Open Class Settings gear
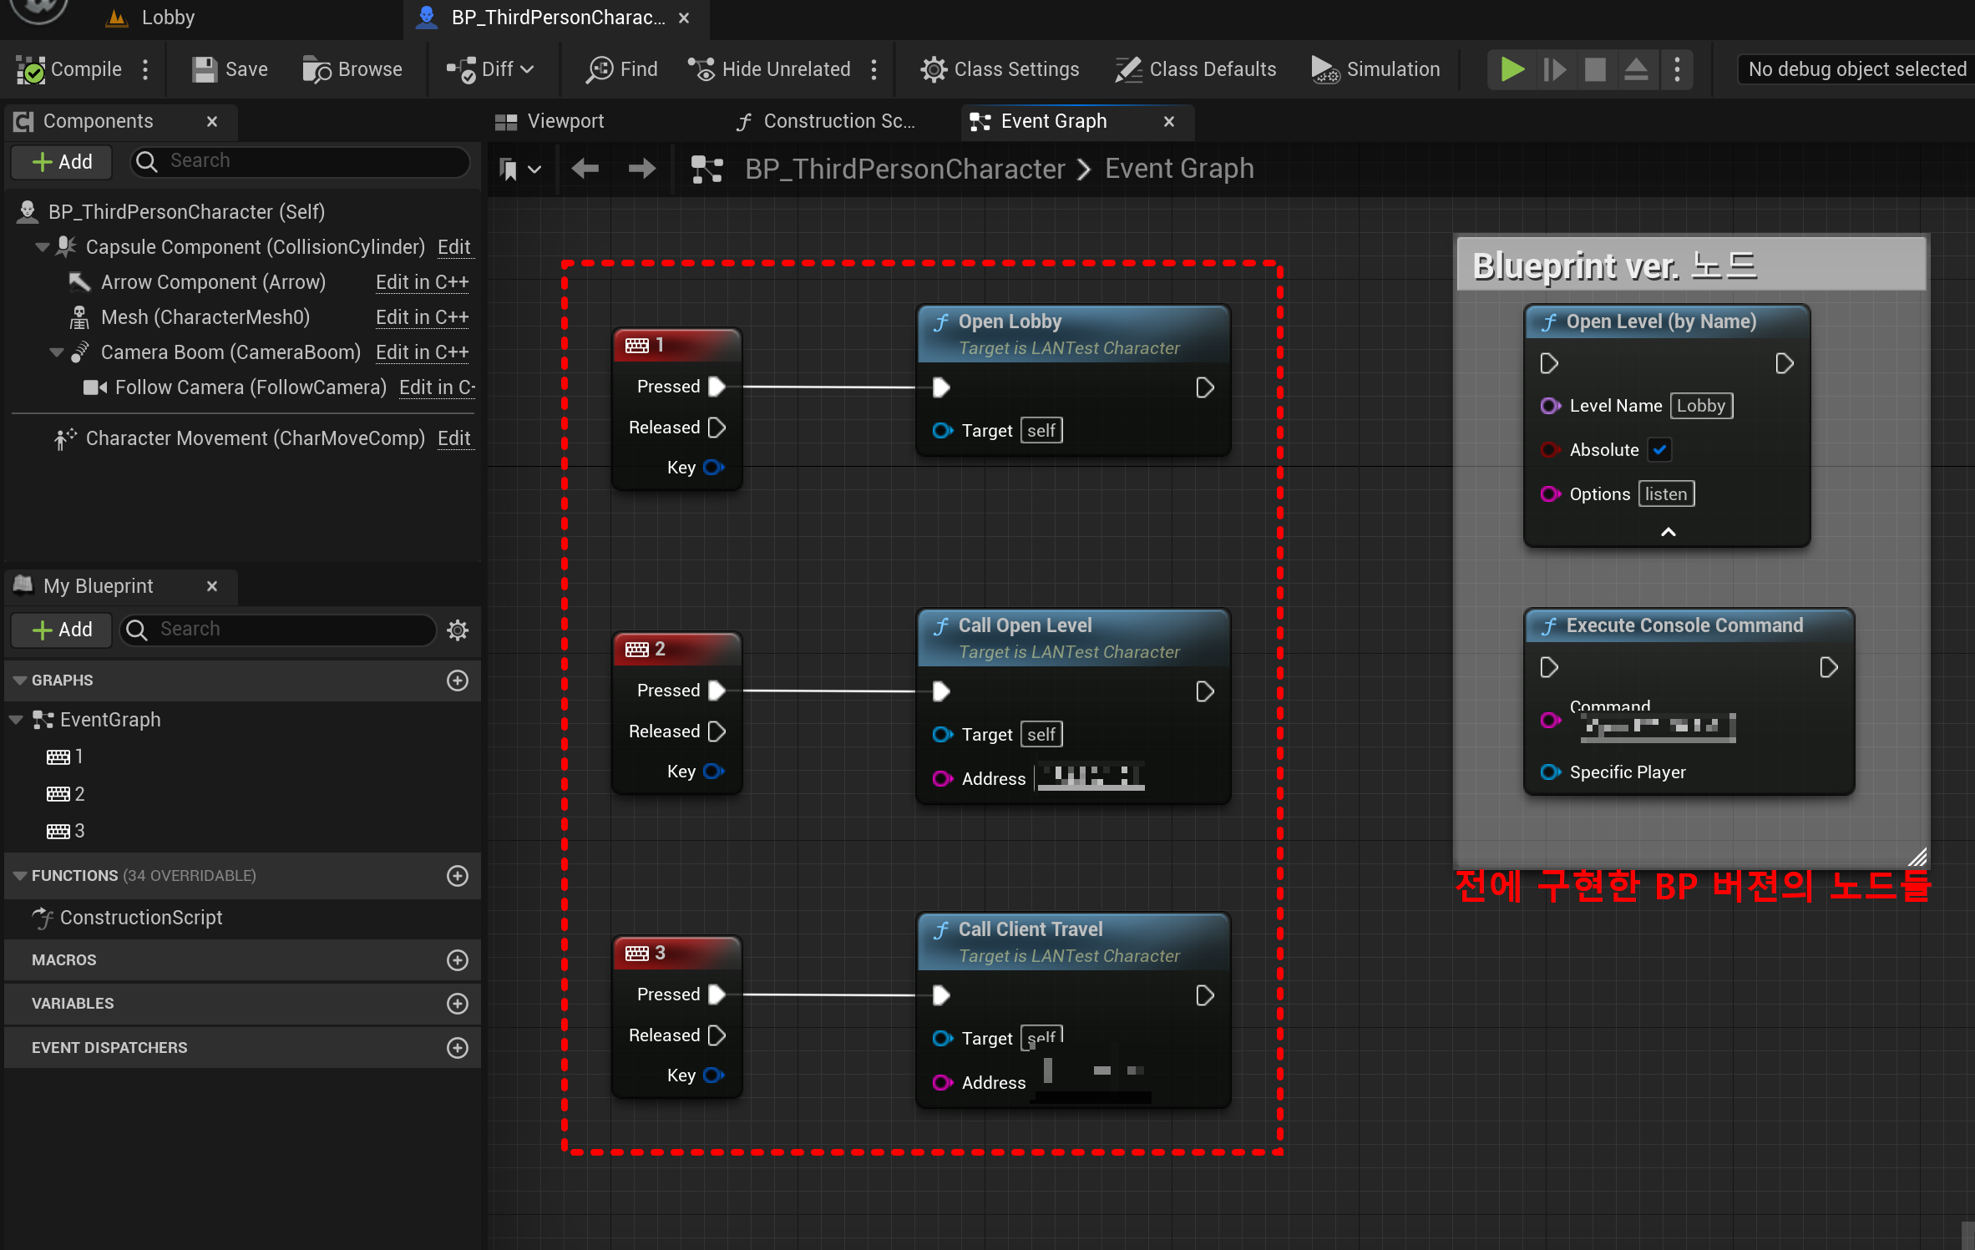 click(x=933, y=69)
